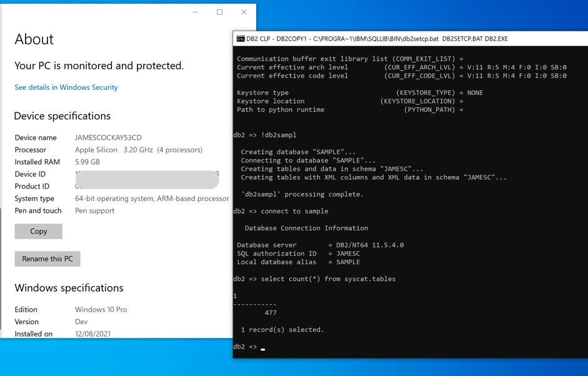The image size is (588, 376).
Task: Click the Processor value Apple Silicon 3.20 GHz
Action: pyautogui.click(x=138, y=150)
